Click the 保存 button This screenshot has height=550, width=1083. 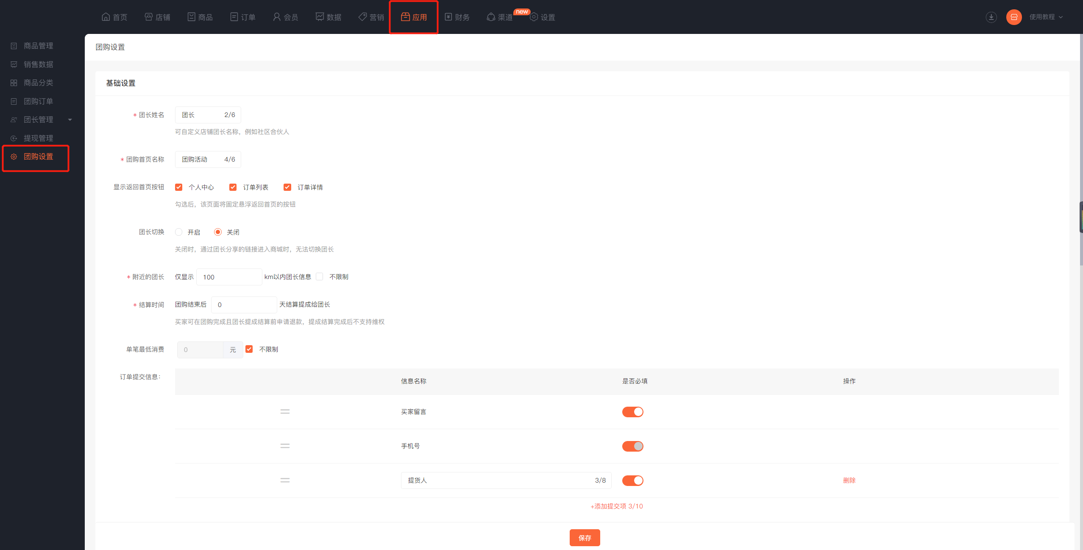[585, 538]
